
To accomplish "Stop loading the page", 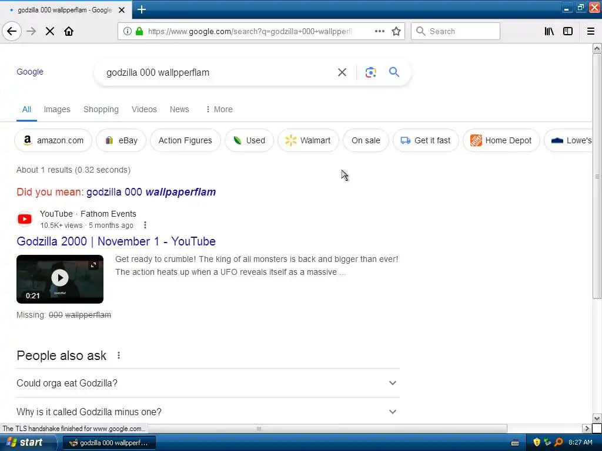I will pos(50,31).
